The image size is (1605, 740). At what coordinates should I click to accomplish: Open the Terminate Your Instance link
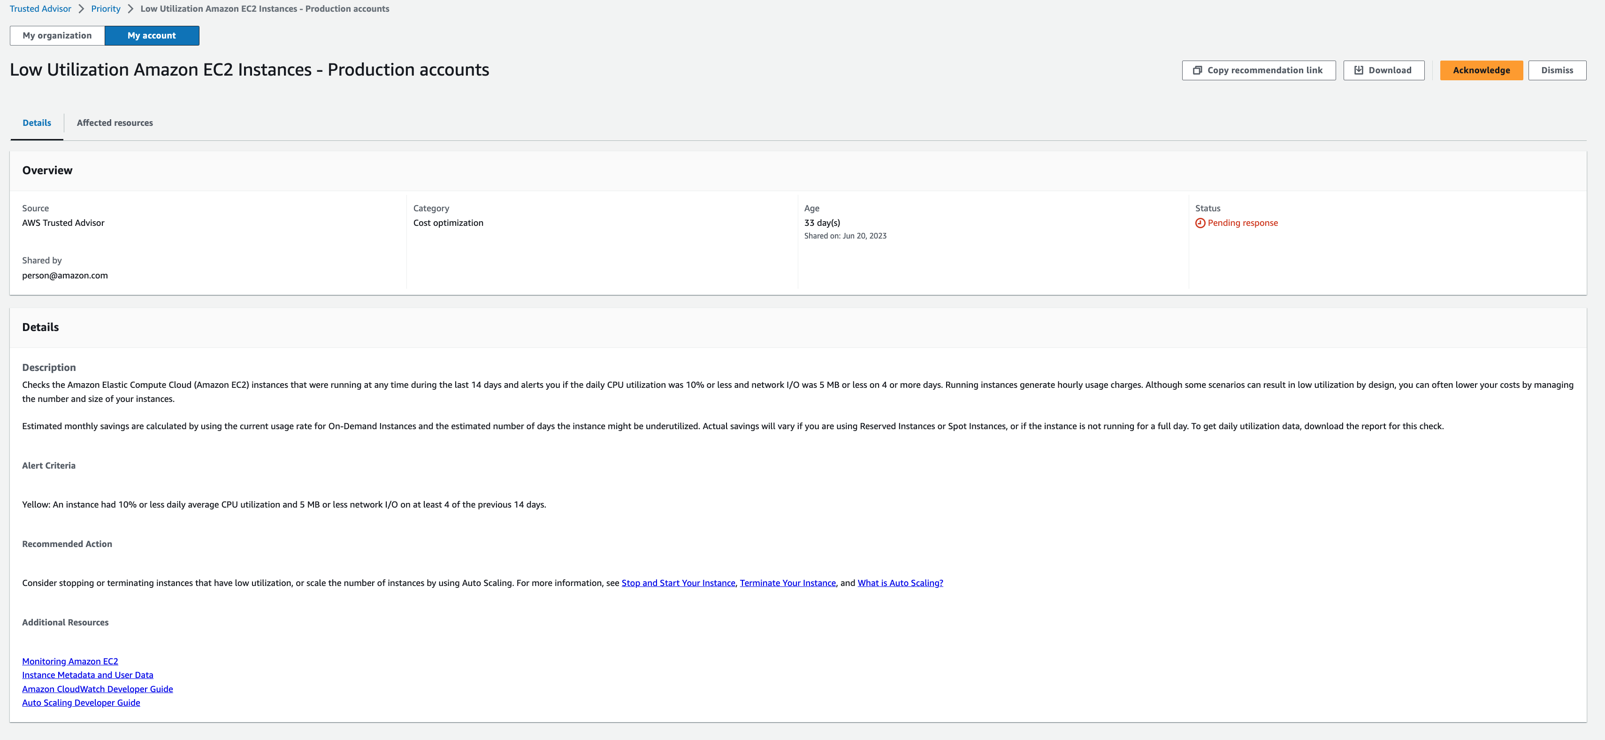787,582
